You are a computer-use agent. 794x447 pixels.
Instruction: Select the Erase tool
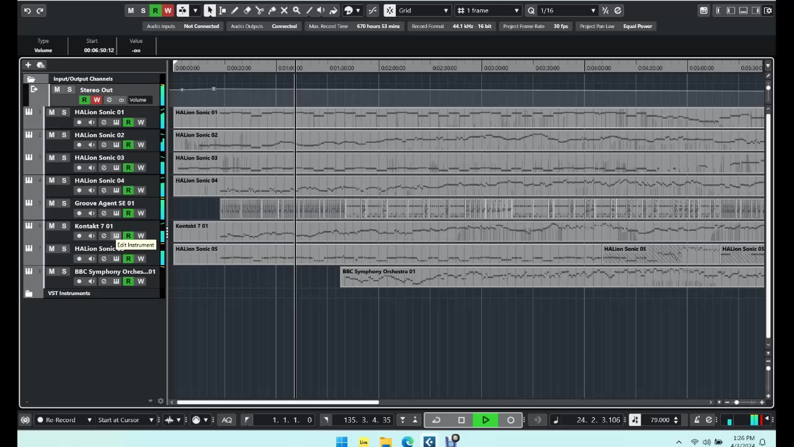click(x=247, y=11)
